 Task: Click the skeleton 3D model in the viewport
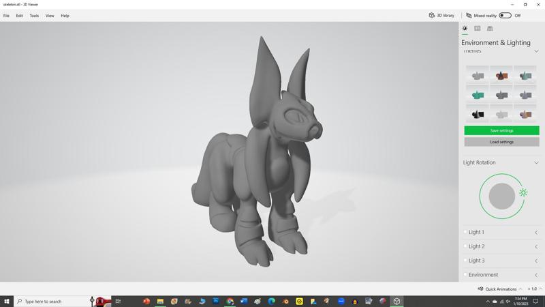[258, 153]
